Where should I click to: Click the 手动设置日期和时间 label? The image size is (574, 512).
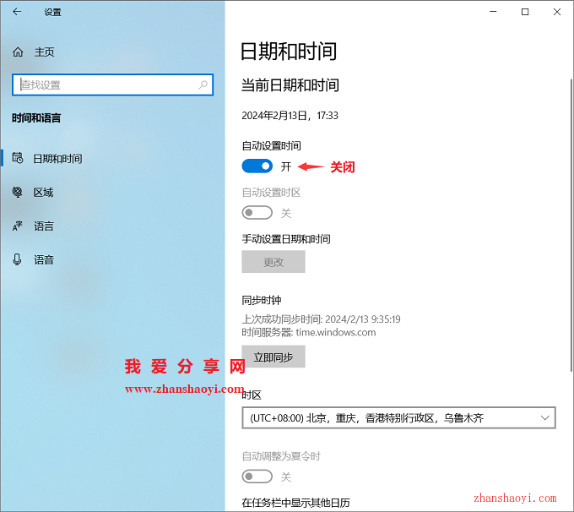pyautogui.click(x=286, y=239)
